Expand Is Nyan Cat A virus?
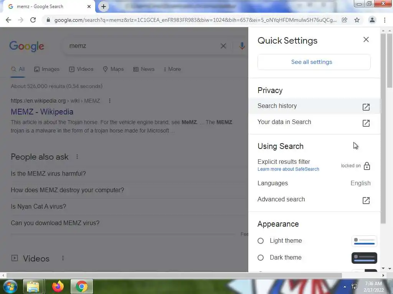The height and width of the screenshot is (294, 393). pos(129,207)
